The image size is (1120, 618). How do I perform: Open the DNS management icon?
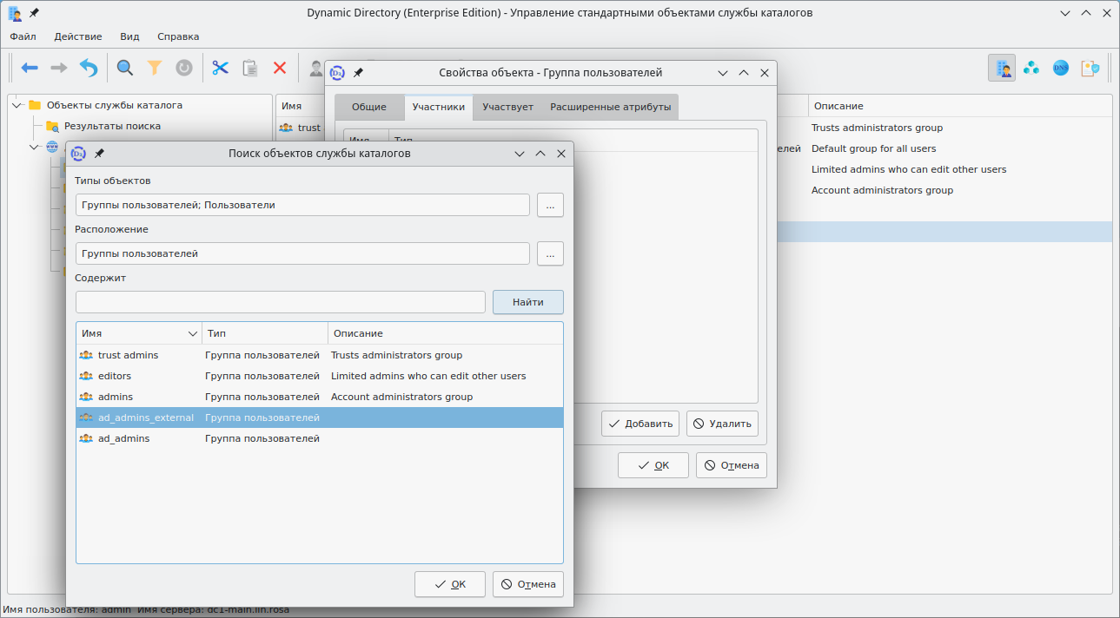click(1060, 68)
